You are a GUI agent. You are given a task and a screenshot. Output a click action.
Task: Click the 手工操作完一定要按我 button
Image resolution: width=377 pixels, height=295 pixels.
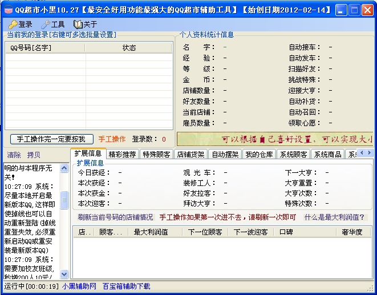52,139
